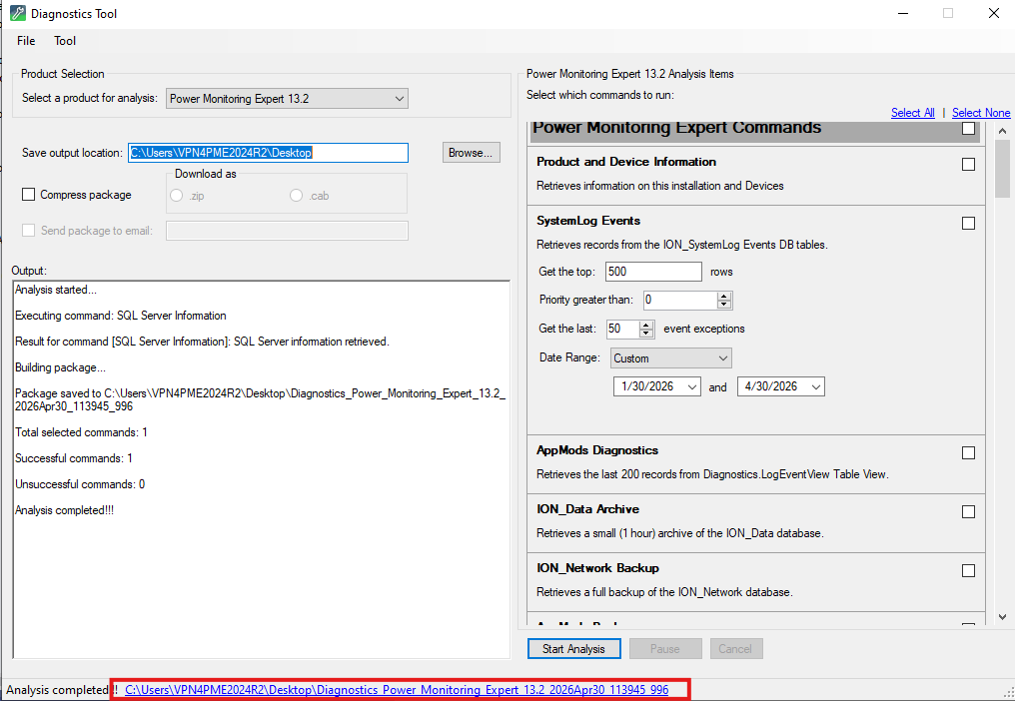Viewport: 1015px width, 702px height.
Task: Decrease the Get the last event exceptions value
Action: pos(646,334)
